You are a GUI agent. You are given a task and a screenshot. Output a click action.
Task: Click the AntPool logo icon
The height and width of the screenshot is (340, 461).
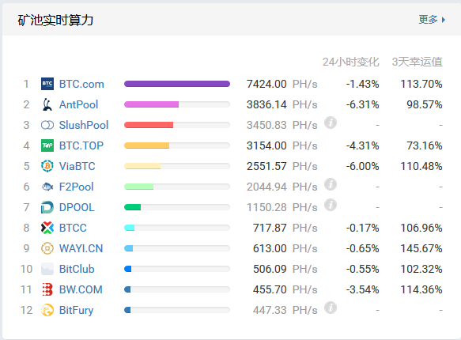[47, 104]
